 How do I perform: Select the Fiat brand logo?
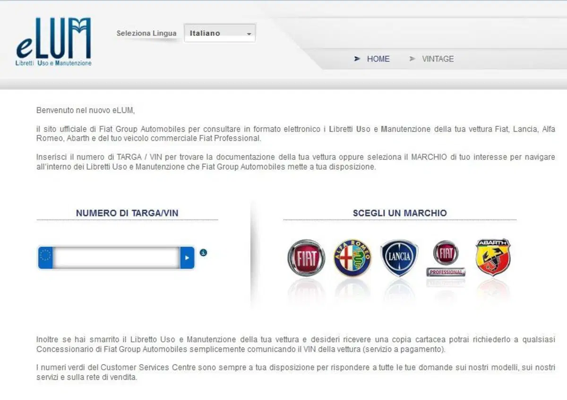(306, 258)
